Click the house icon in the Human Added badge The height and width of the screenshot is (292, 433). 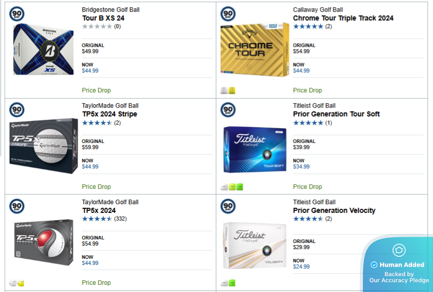click(399, 250)
